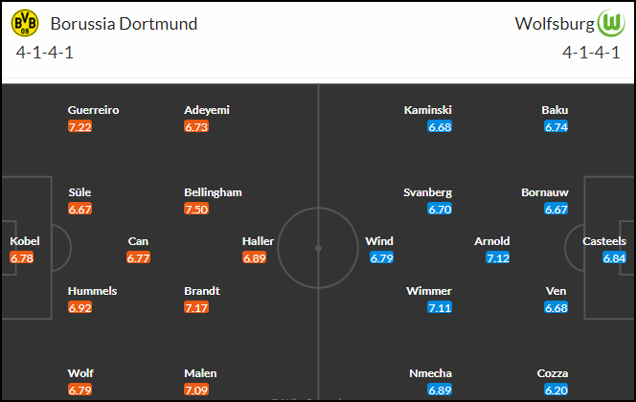
Task: Click player name Hummels
Action: tap(93, 291)
